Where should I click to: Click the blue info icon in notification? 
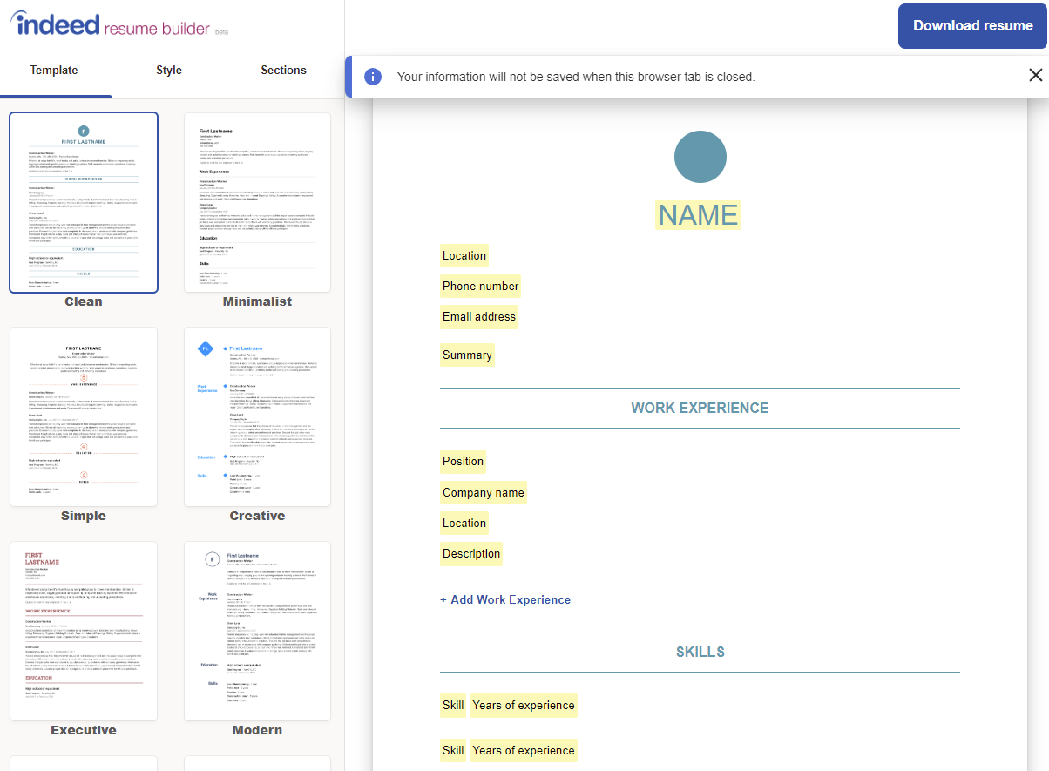click(x=373, y=77)
